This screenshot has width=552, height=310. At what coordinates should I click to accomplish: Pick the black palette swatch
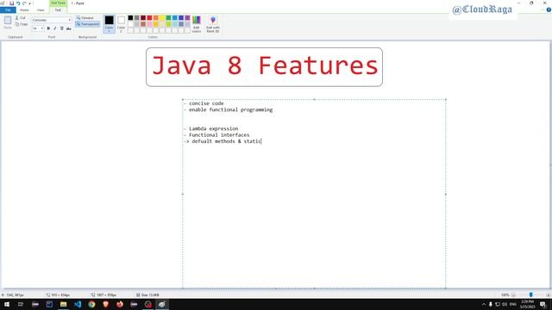coord(130,17)
